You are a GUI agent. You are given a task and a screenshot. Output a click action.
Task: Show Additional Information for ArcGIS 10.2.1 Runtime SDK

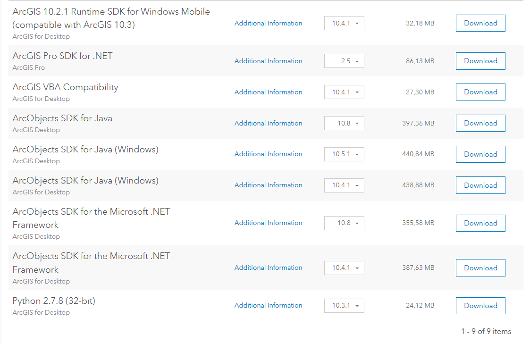point(268,23)
